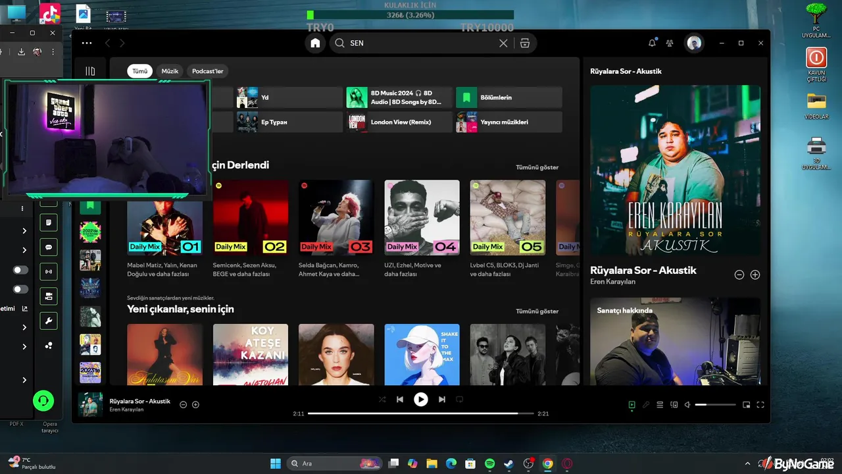The height and width of the screenshot is (474, 842).
Task: Open the notification bell in Spotify
Action: click(x=652, y=43)
